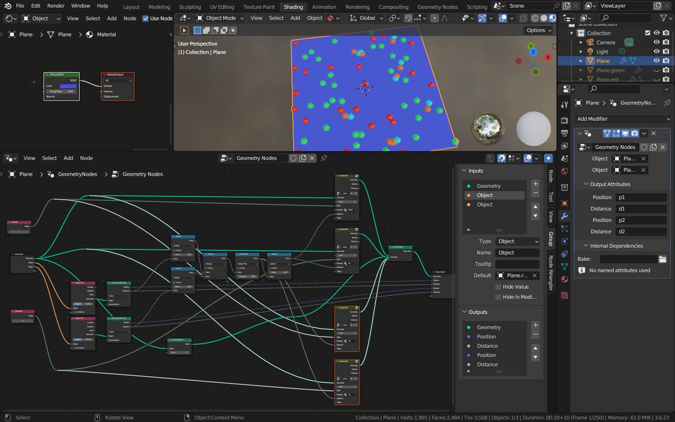Collapse the Output Attributes section
Viewport: 675px width, 422px height.
(586, 184)
